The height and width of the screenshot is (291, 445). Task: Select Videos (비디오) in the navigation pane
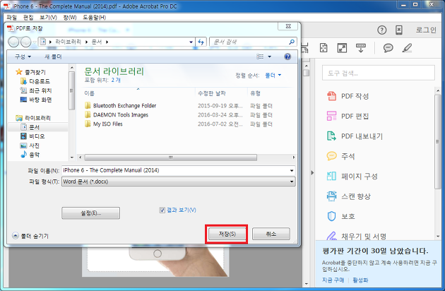pyautogui.click(x=33, y=136)
